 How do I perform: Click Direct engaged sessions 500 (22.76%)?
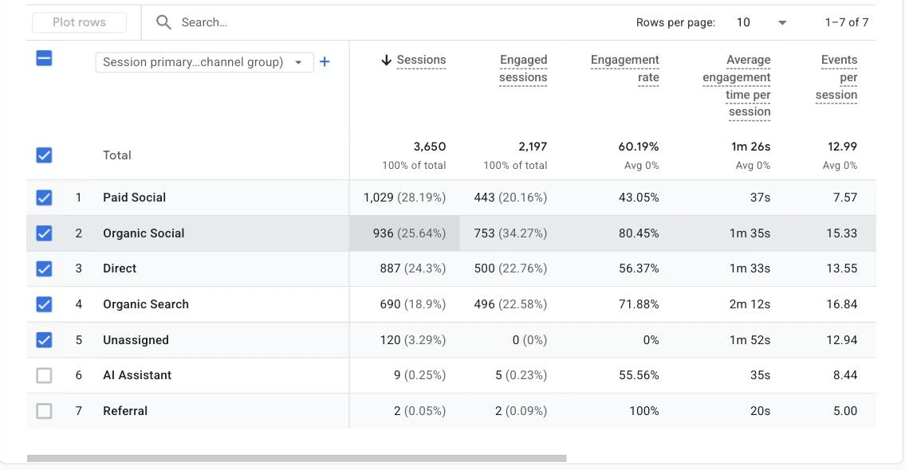click(510, 268)
